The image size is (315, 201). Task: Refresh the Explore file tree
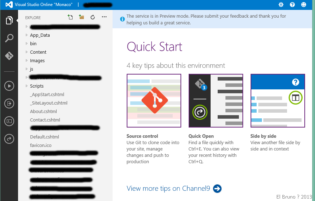93,17
